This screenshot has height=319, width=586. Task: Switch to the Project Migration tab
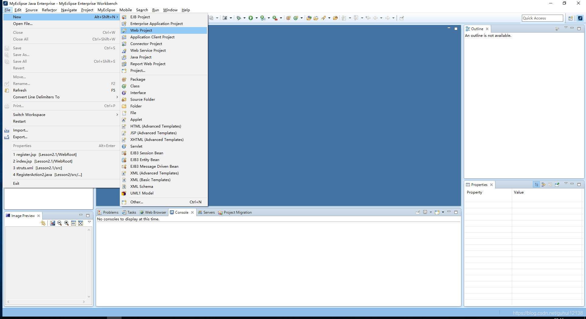pyautogui.click(x=235, y=212)
